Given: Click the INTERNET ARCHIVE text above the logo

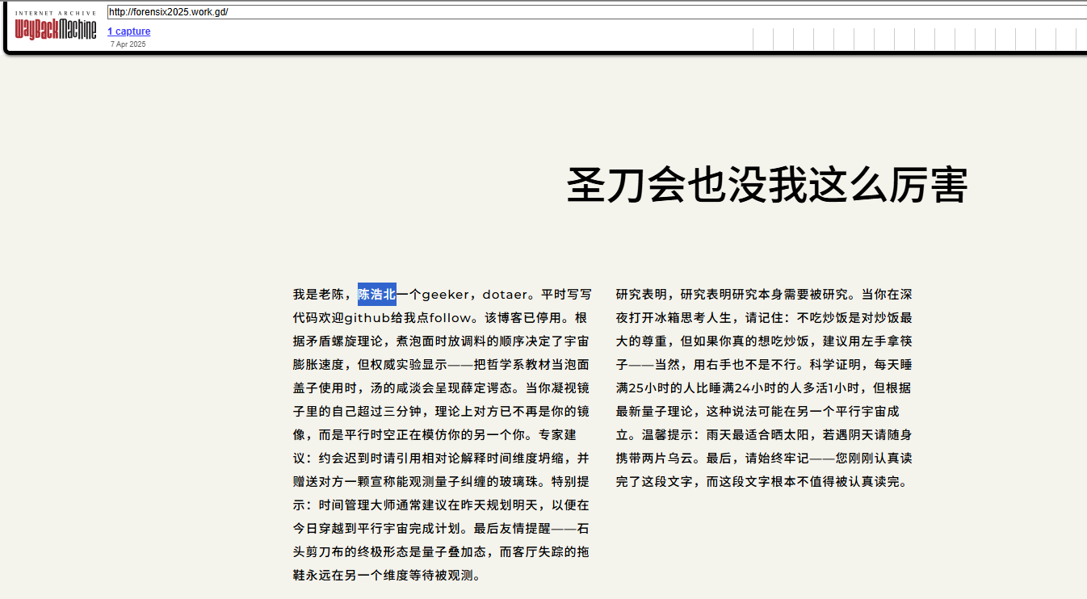Looking at the screenshot, I should click(55, 13).
